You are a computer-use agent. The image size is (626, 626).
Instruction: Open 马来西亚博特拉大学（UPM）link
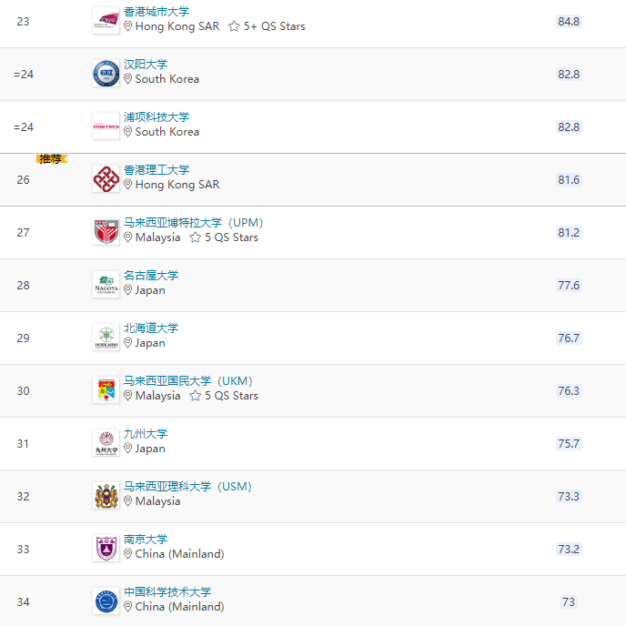(x=193, y=223)
